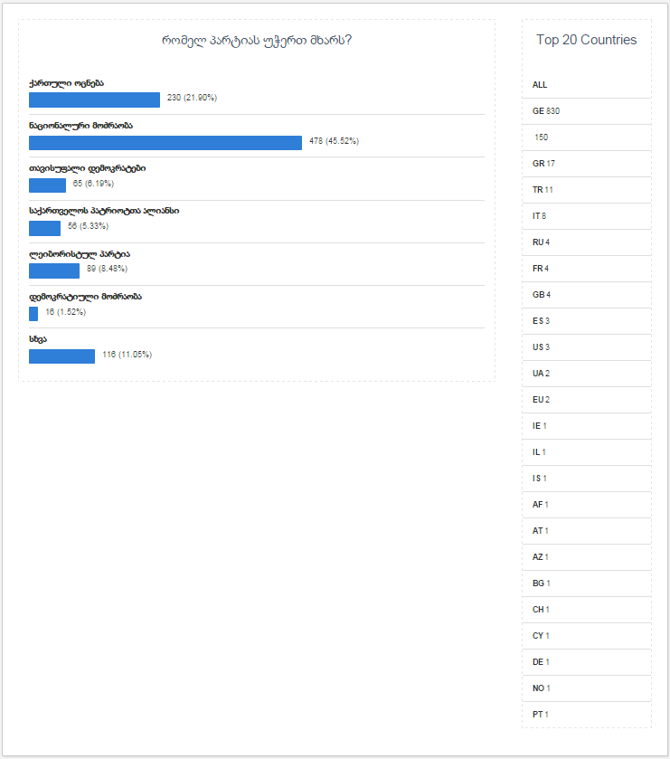Image resolution: width=670 pixels, height=759 pixels.
Task: Click the unlabeled 150 country row
Action: pos(542,138)
